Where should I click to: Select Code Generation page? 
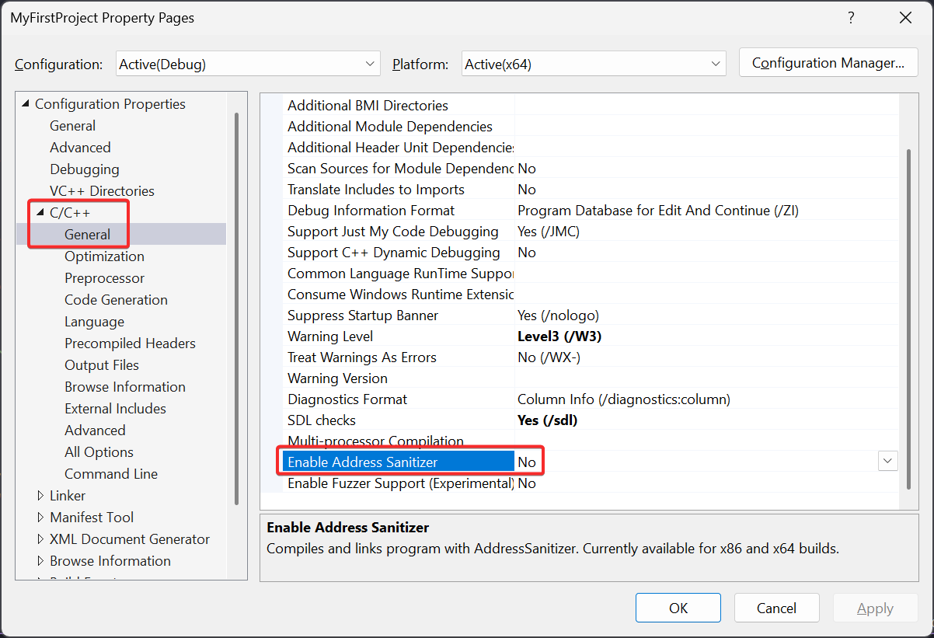pyautogui.click(x=116, y=300)
